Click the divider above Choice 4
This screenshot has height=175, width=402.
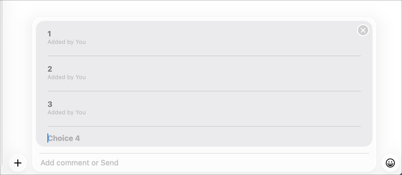(x=204, y=126)
